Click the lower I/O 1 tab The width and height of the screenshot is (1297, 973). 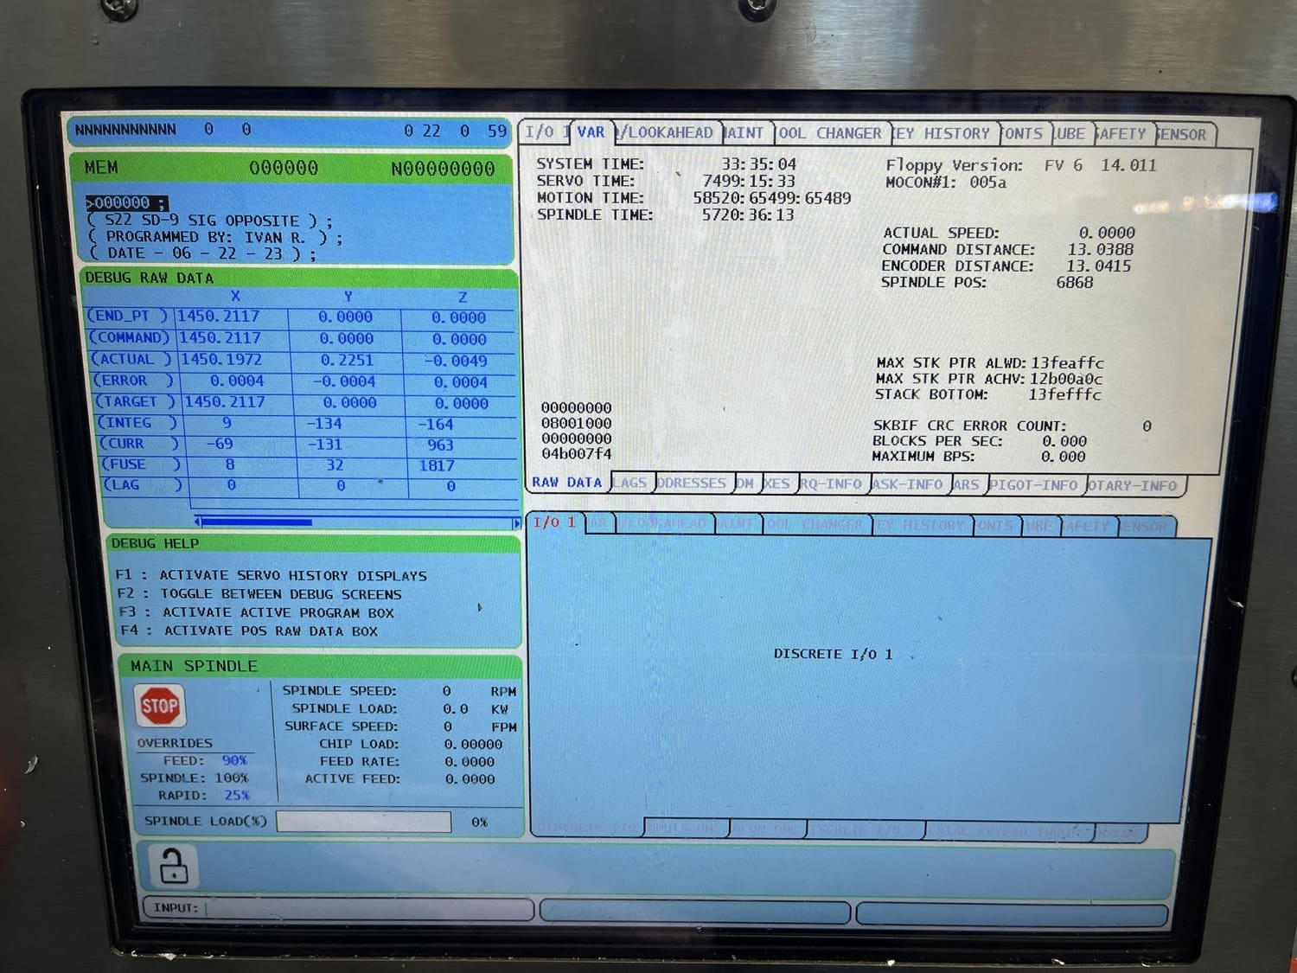[x=554, y=522]
